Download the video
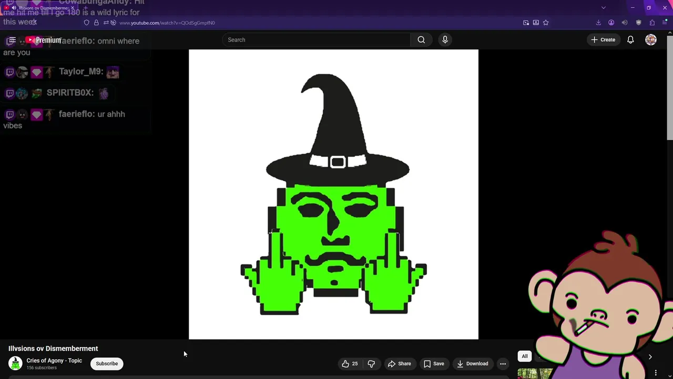This screenshot has width=673, height=379. [472, 364]
